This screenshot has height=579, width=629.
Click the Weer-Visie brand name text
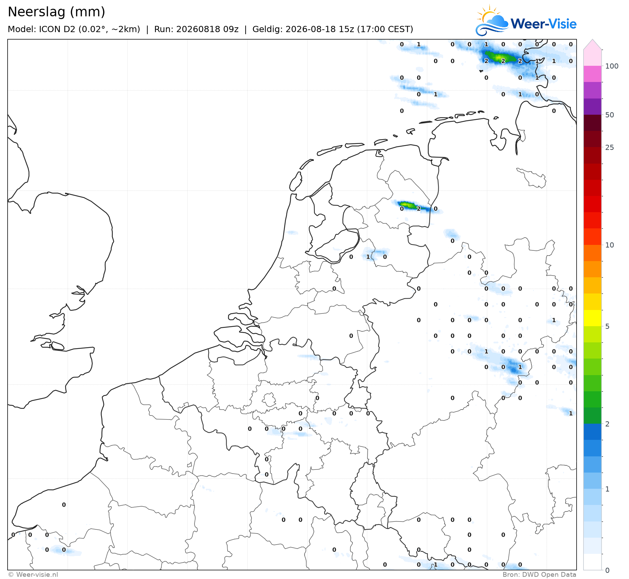(x=543, y=24)
